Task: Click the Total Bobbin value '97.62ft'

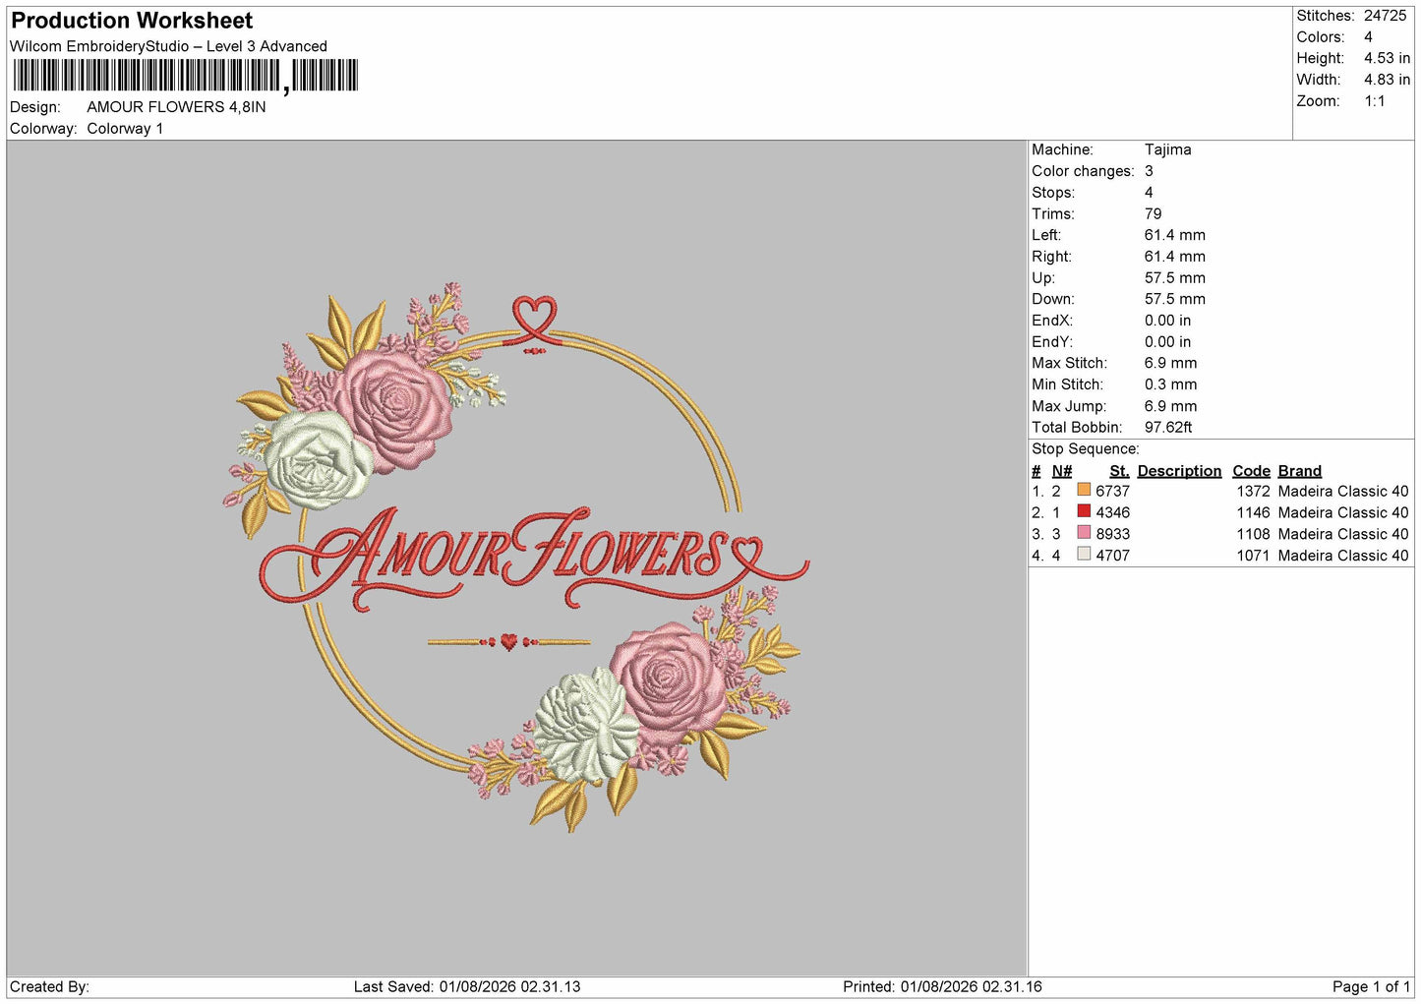Action: pos(1168,428)
